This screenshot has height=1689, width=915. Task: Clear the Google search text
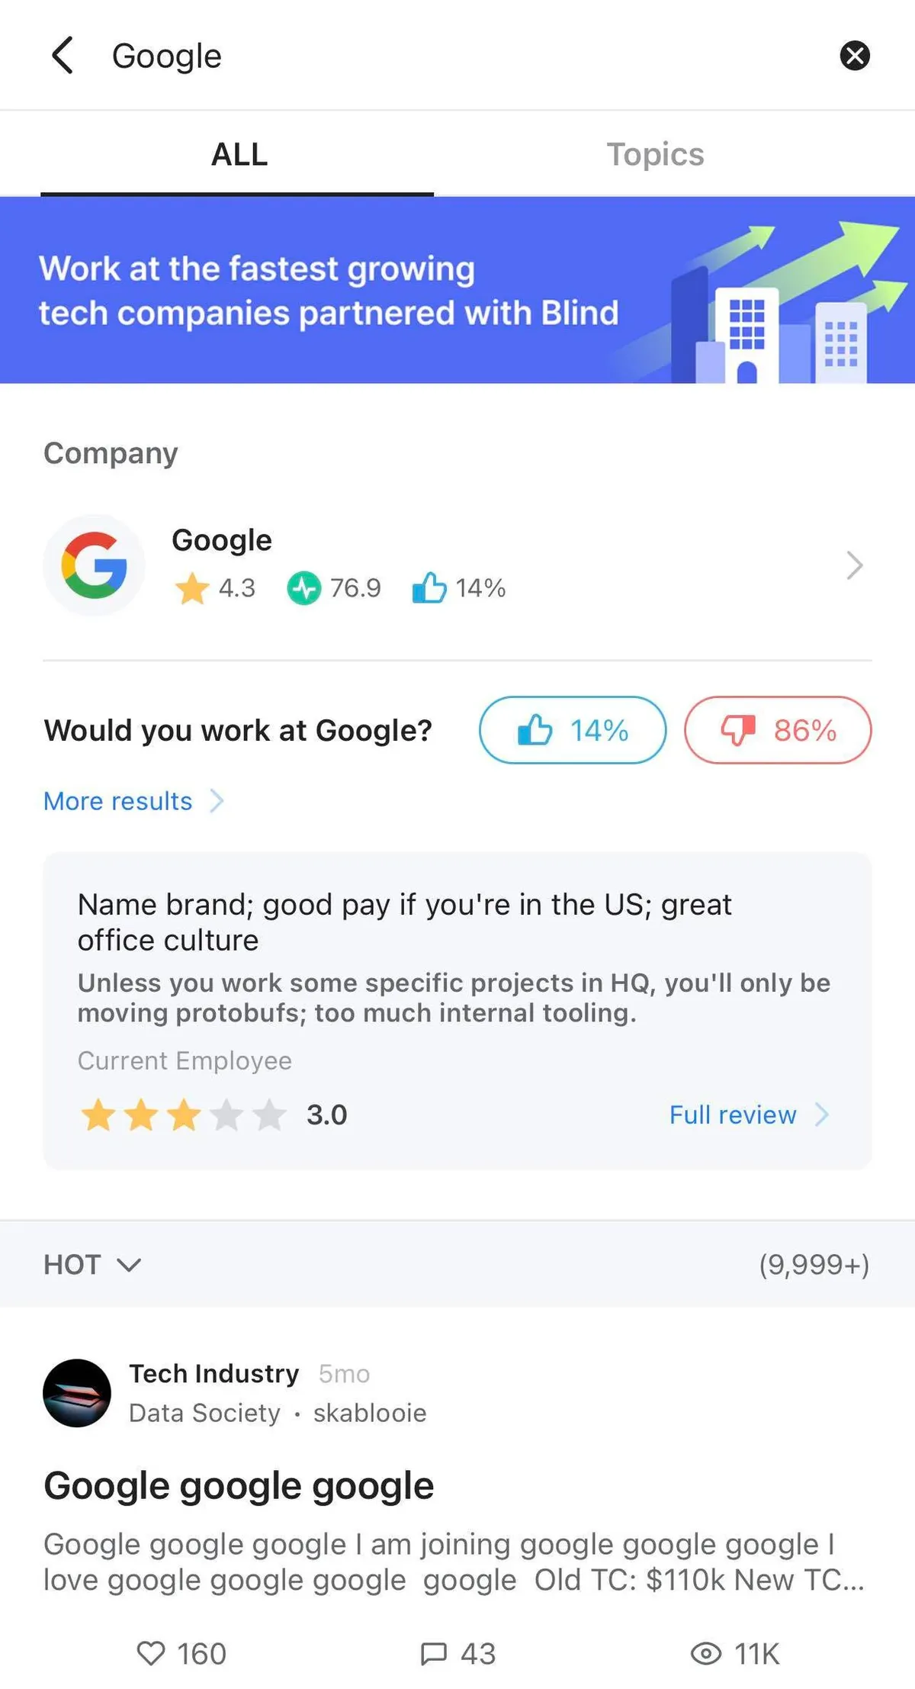(x=854, y=56)
